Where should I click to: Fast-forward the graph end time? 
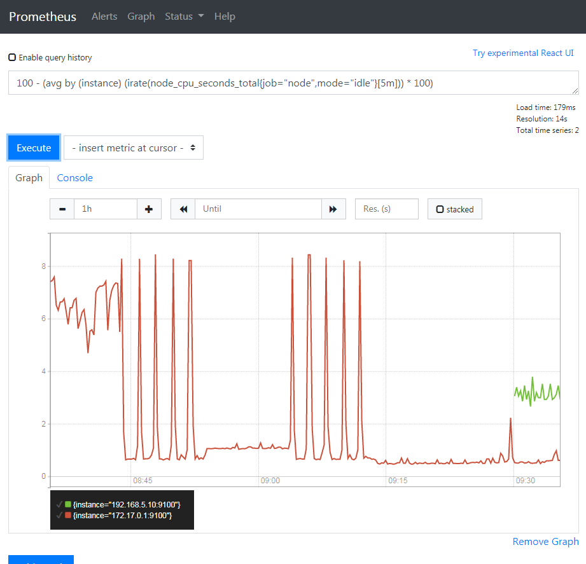click(x=333, y=209)
